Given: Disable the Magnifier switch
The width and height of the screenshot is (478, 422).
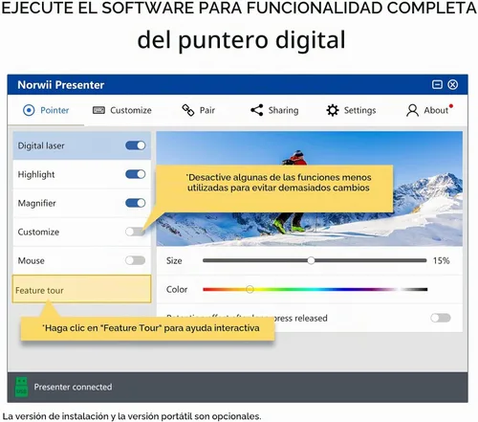Looking at the screenshot, I should pyautogui.click(x=136, y=203).
